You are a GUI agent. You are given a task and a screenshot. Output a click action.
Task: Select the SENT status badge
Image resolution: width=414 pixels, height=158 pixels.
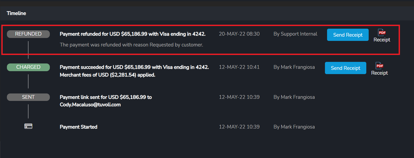(x=28, y=97)
